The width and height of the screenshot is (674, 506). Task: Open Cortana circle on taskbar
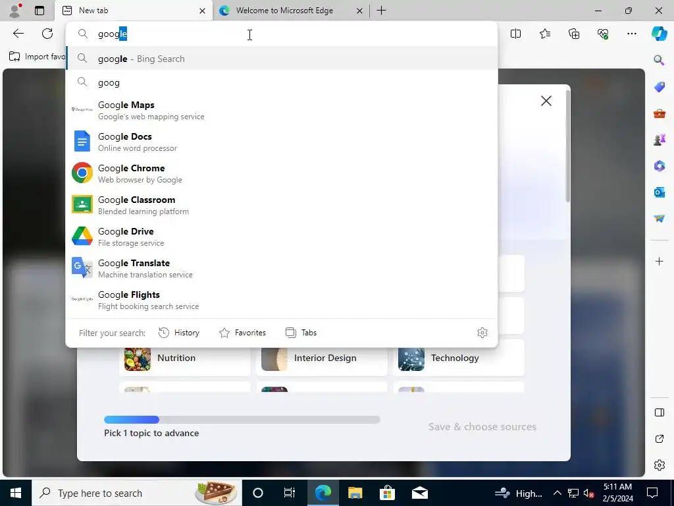coord(257,493)
